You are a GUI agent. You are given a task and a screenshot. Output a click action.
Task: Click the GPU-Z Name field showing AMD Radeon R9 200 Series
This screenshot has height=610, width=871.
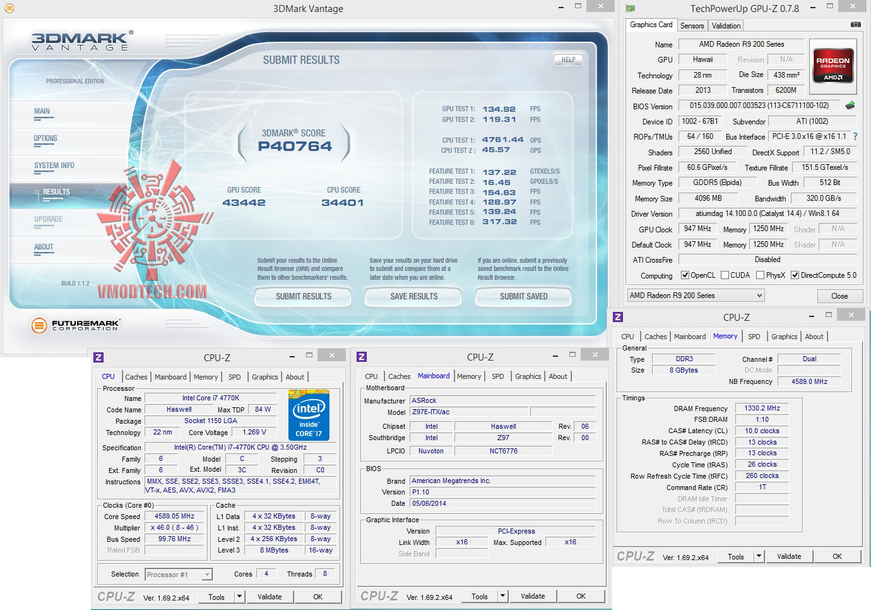click(x=742, y=44)
